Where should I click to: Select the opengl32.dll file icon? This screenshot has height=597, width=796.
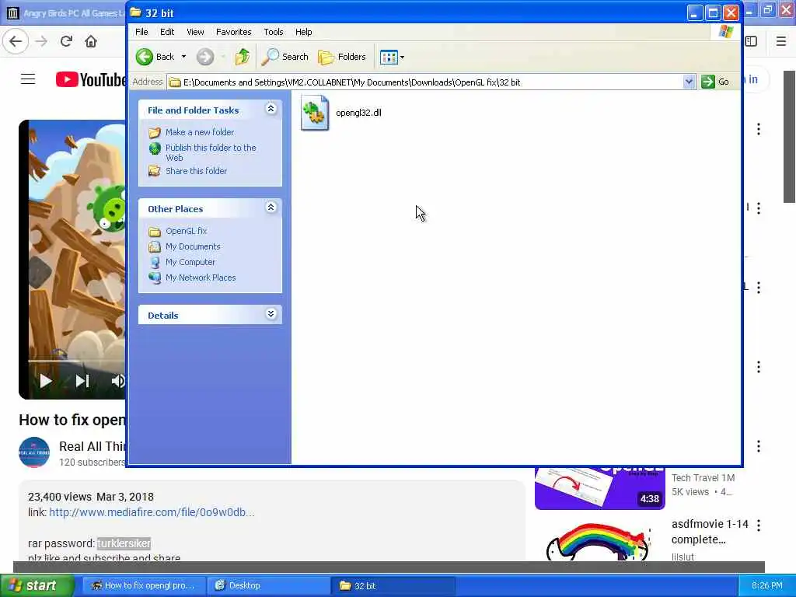coord(315,113)
